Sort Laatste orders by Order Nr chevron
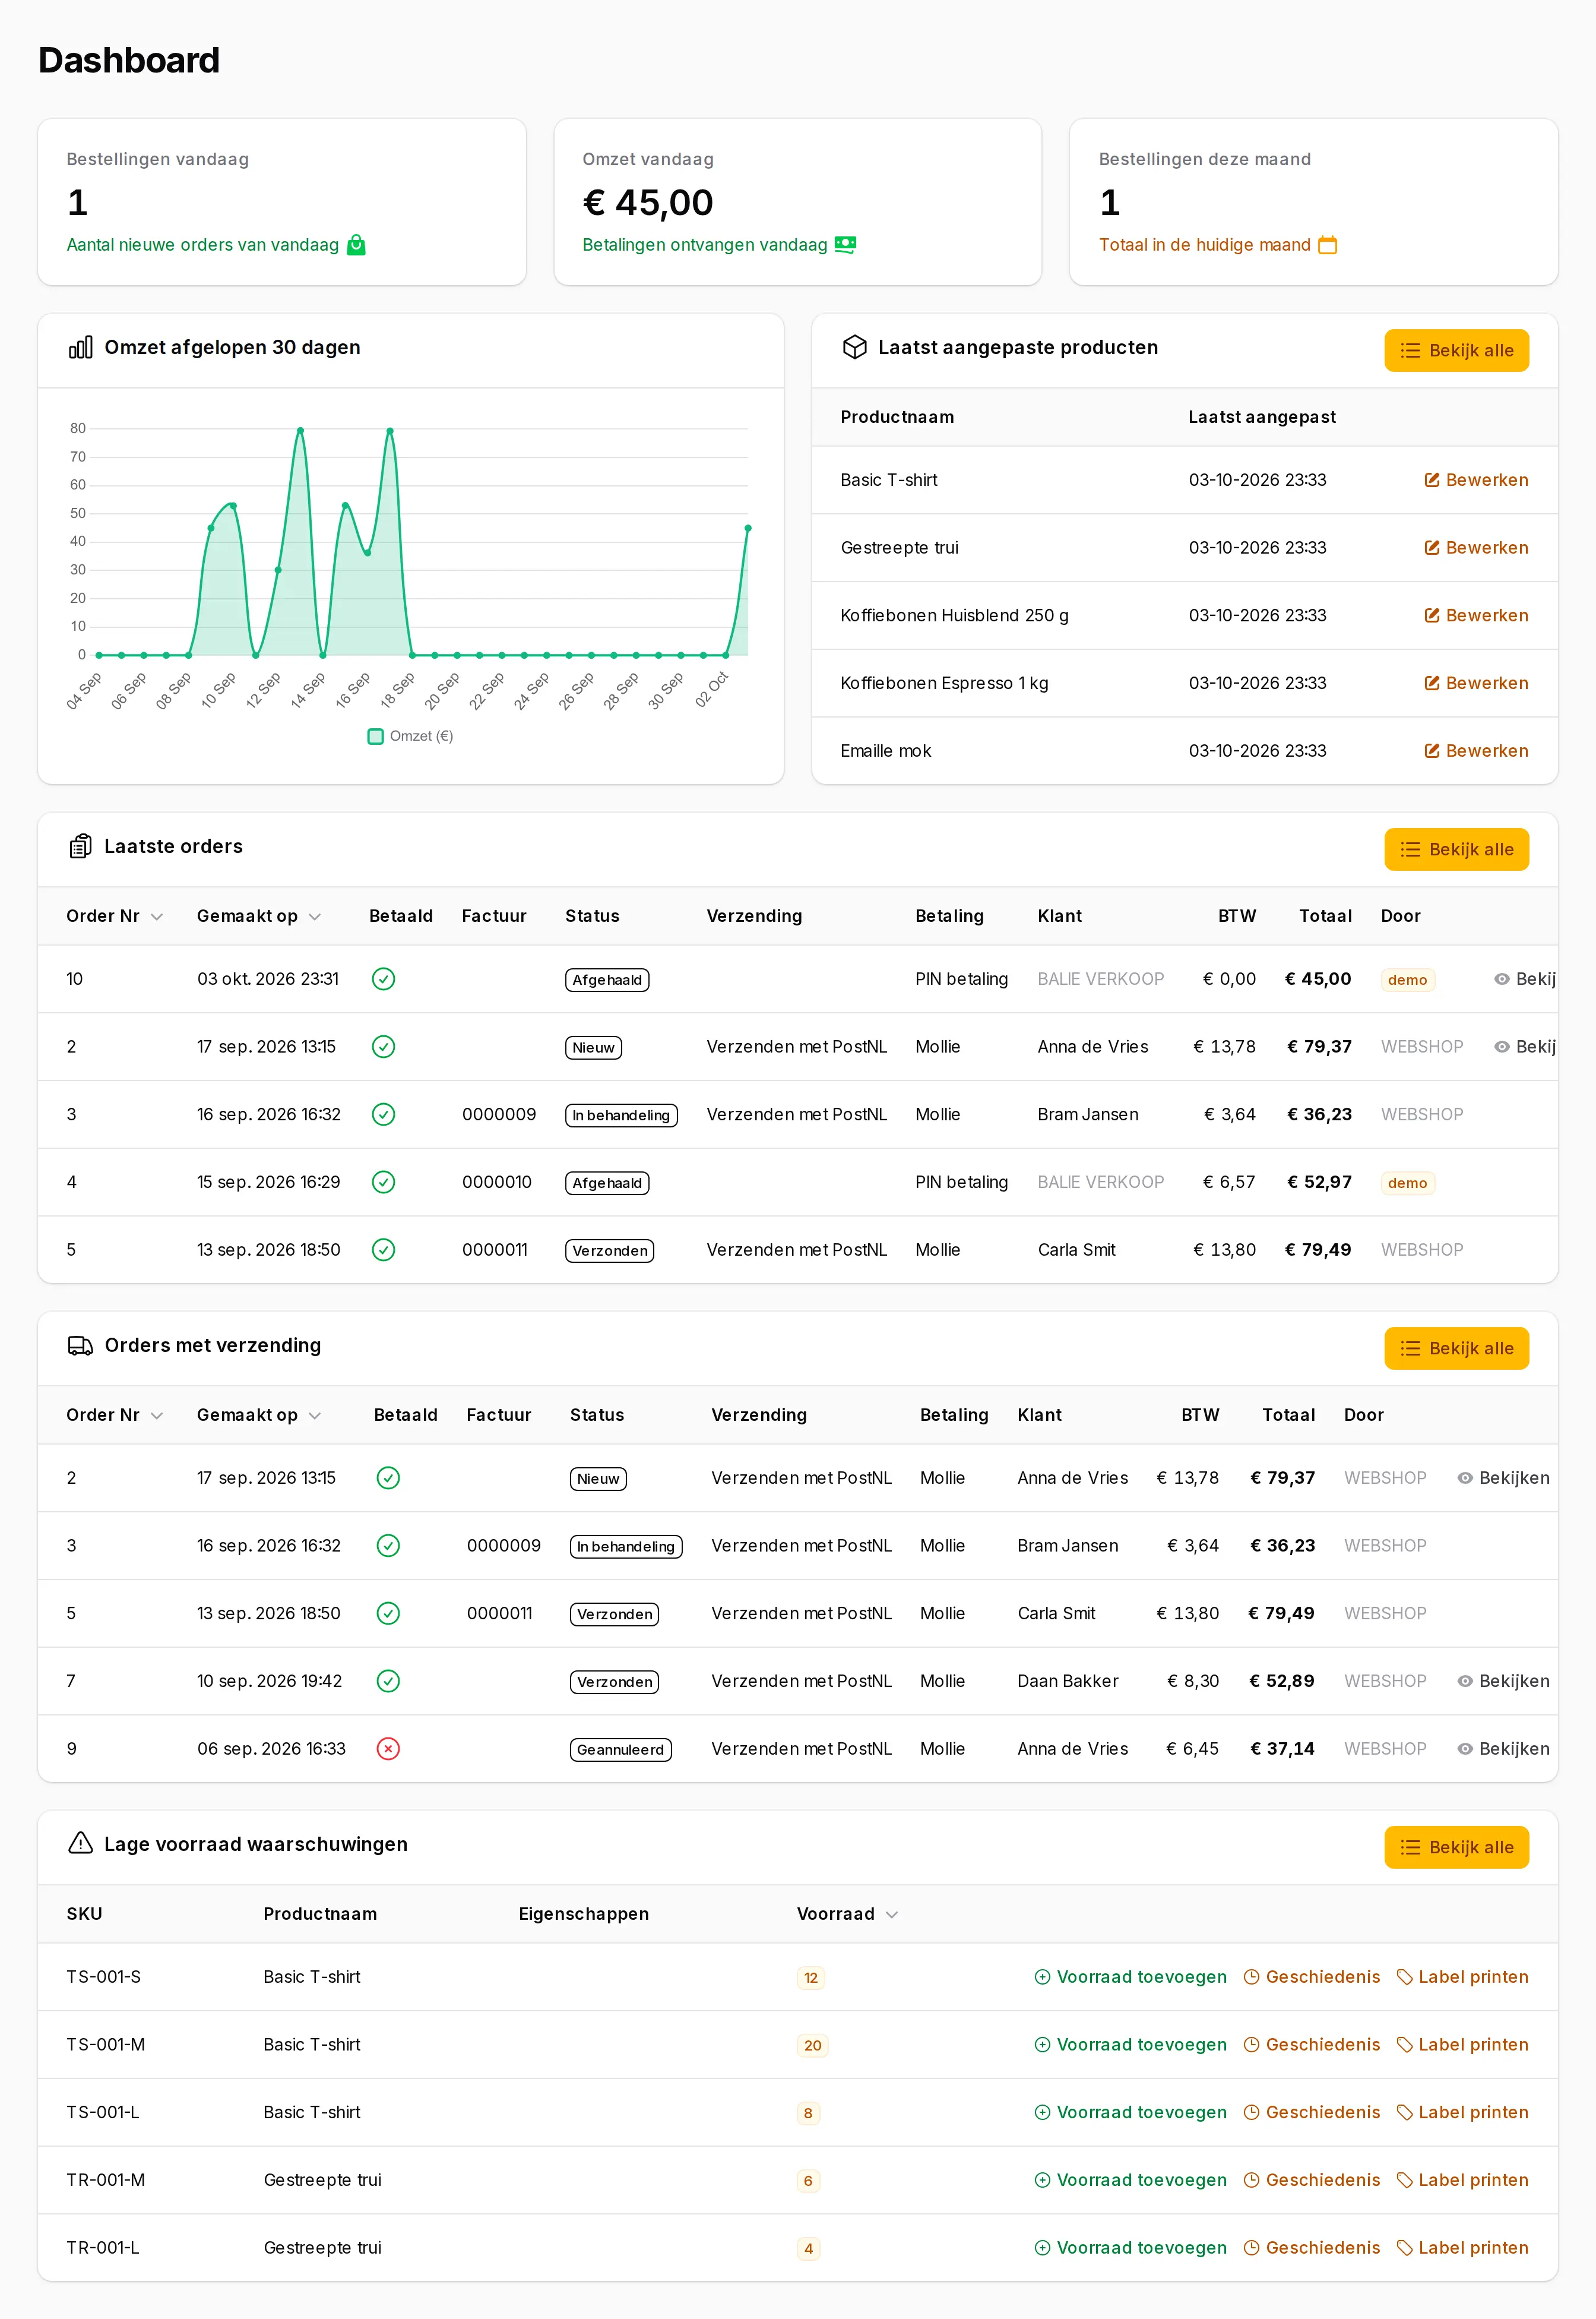 point(157,917)
